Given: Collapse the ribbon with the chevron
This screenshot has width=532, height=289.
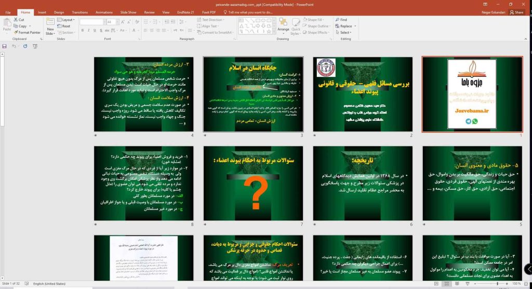Looking at the screenshot, I should pyautogui.click(x=526, y=39).
